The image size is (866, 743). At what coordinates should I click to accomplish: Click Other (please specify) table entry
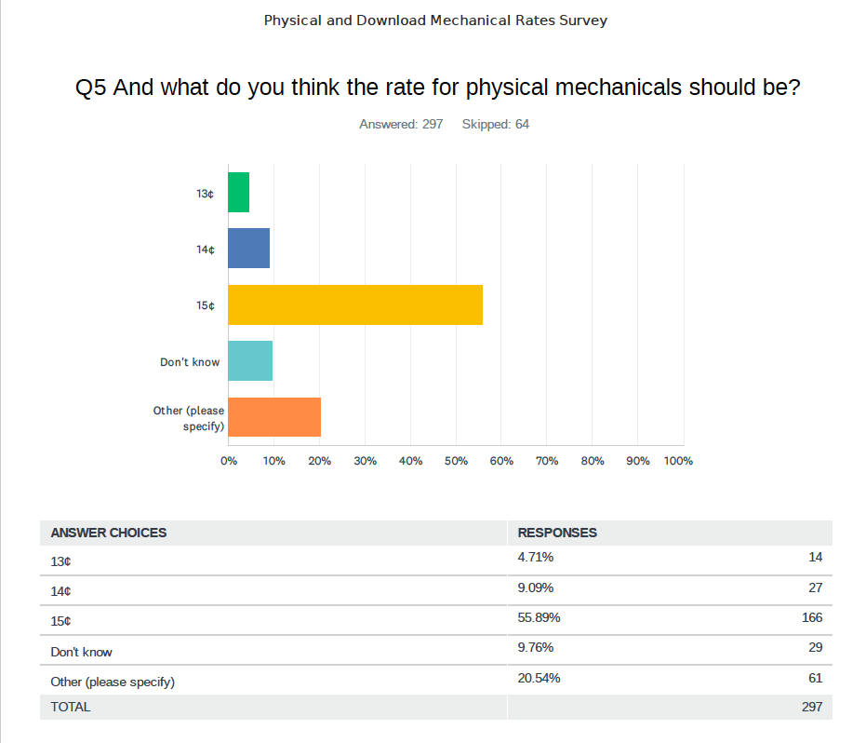click(113, 682)
